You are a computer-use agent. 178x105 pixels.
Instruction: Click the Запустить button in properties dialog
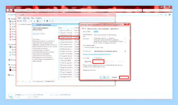click(88, 61)
